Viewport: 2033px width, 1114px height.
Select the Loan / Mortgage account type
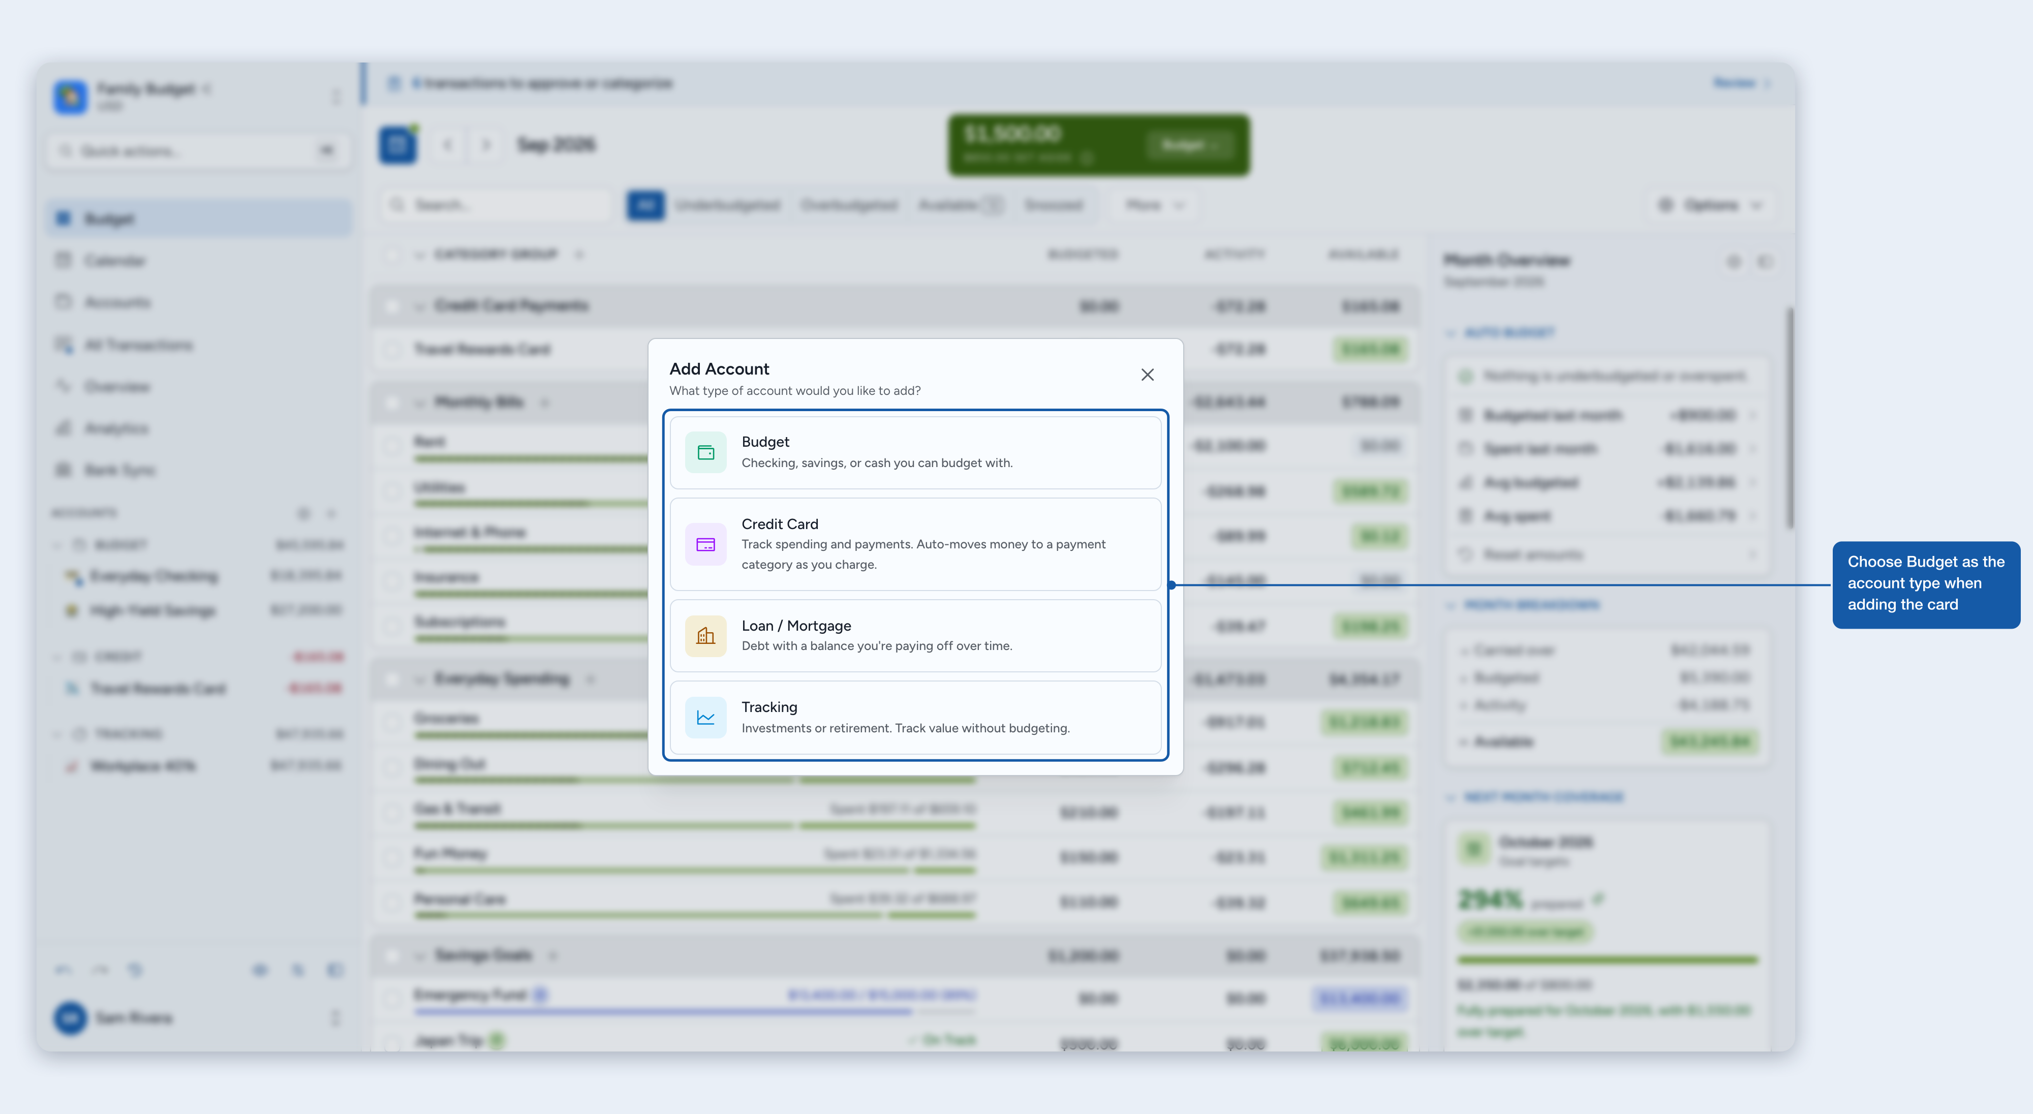(915, 635)
